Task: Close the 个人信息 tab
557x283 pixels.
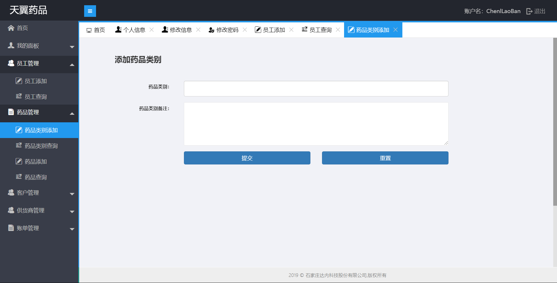Action: [151, 30]
